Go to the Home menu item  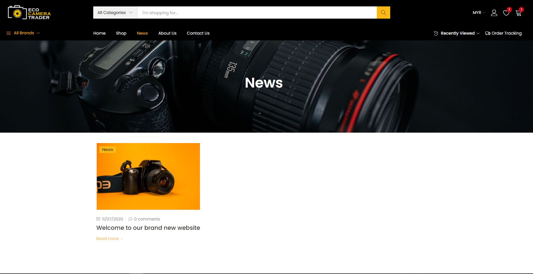pyautogui.click(x=99, y=33)
